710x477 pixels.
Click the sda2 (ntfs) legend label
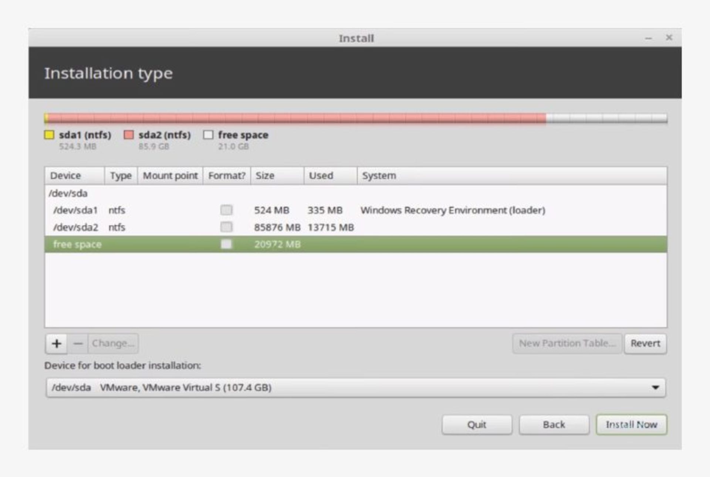click(x=165, y=135)
